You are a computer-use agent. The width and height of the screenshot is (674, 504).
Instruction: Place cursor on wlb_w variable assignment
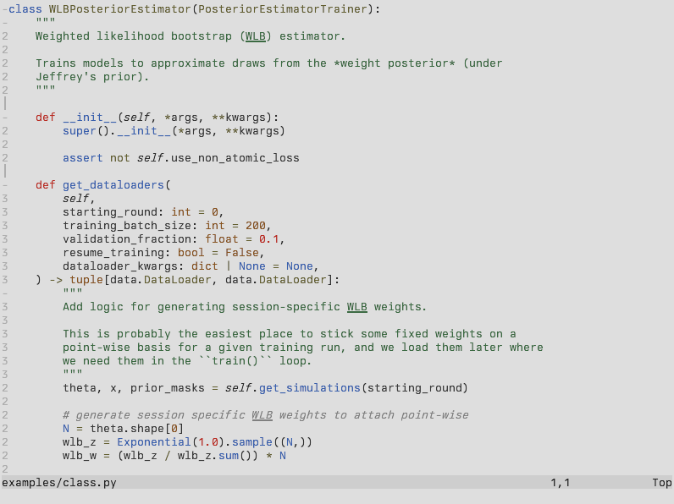tap(82, 456)
